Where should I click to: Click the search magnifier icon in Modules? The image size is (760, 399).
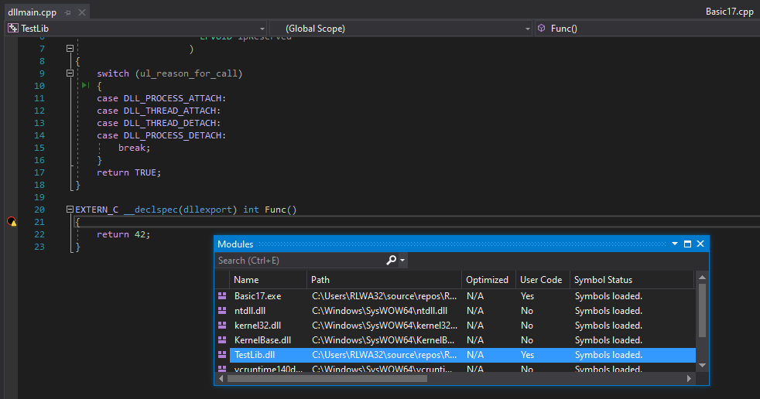pyautogui.click(x=392, y=261)
